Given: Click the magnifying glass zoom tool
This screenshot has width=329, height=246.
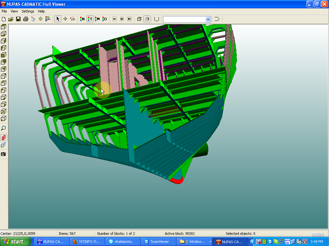Looking at the screenshot, I should point(4,128).
